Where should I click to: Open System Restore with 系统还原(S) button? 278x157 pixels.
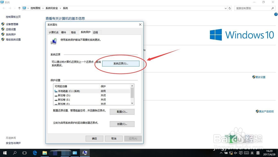tap(121, 63)
